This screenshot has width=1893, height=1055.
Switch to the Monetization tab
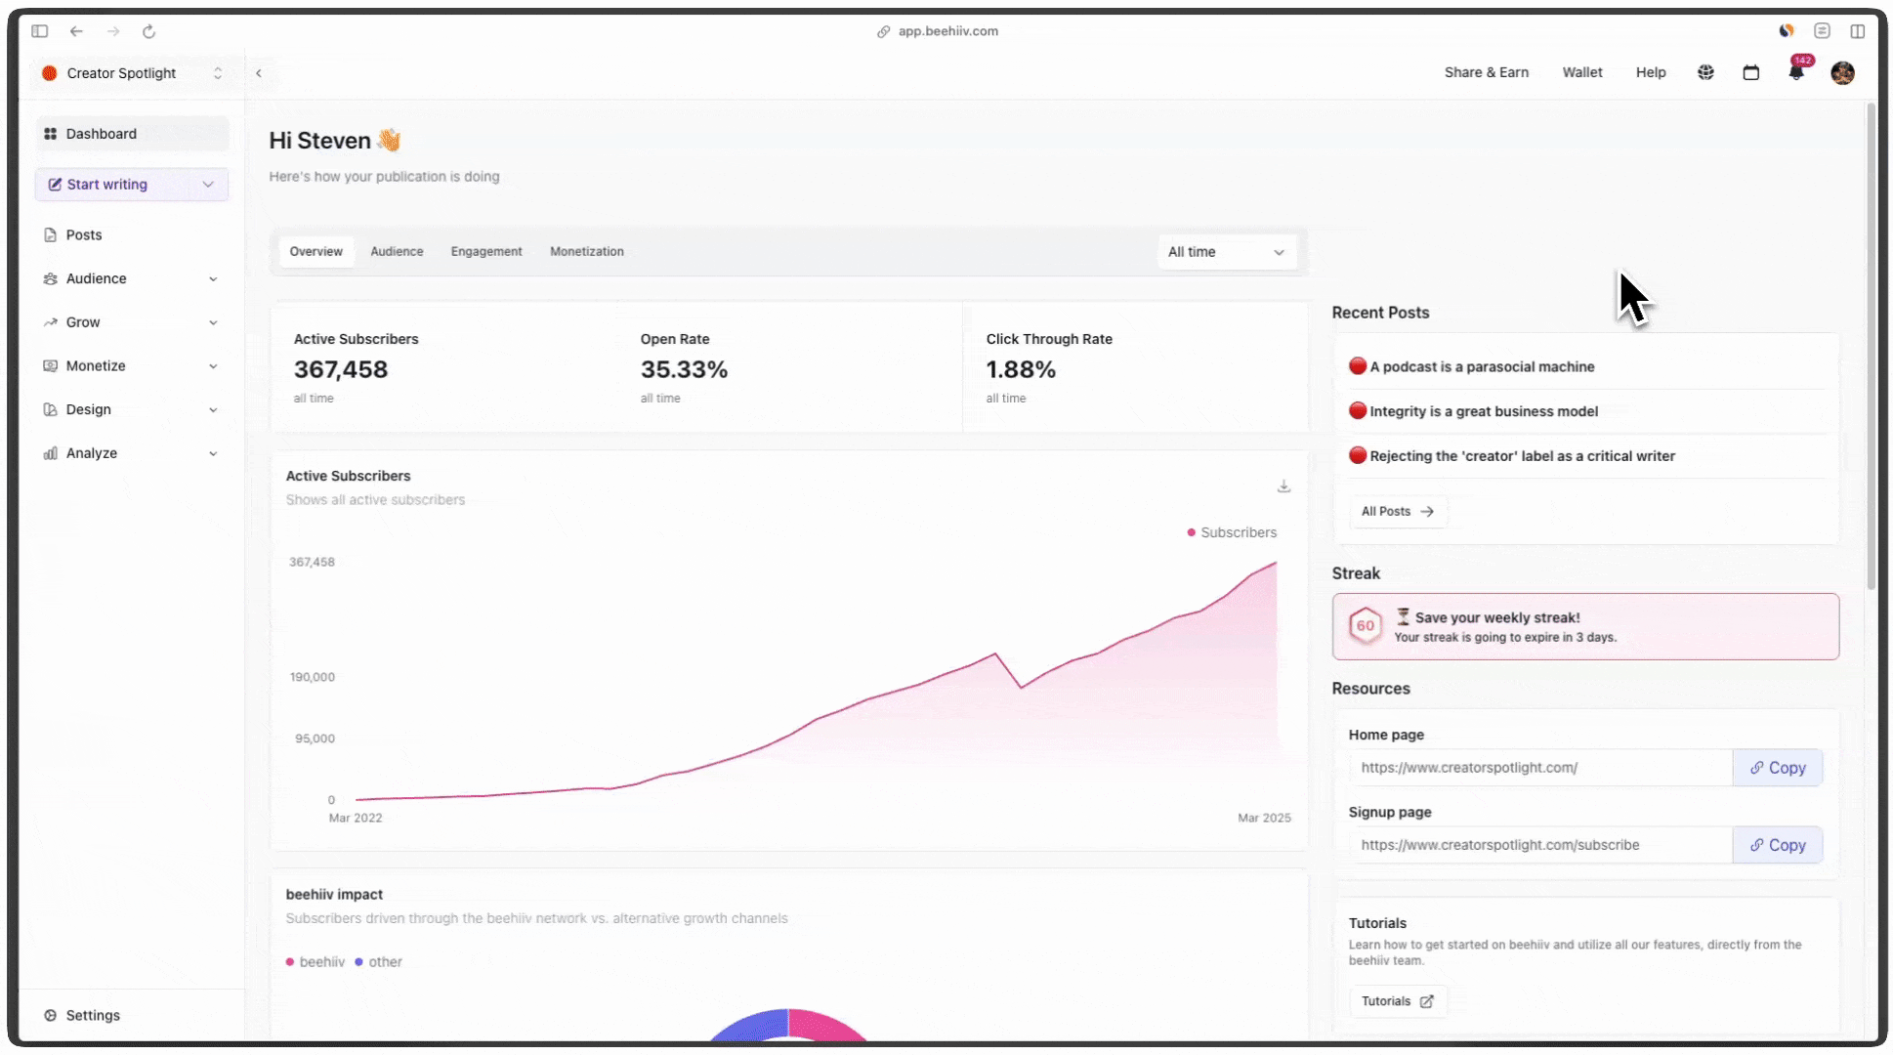[587, 252]
